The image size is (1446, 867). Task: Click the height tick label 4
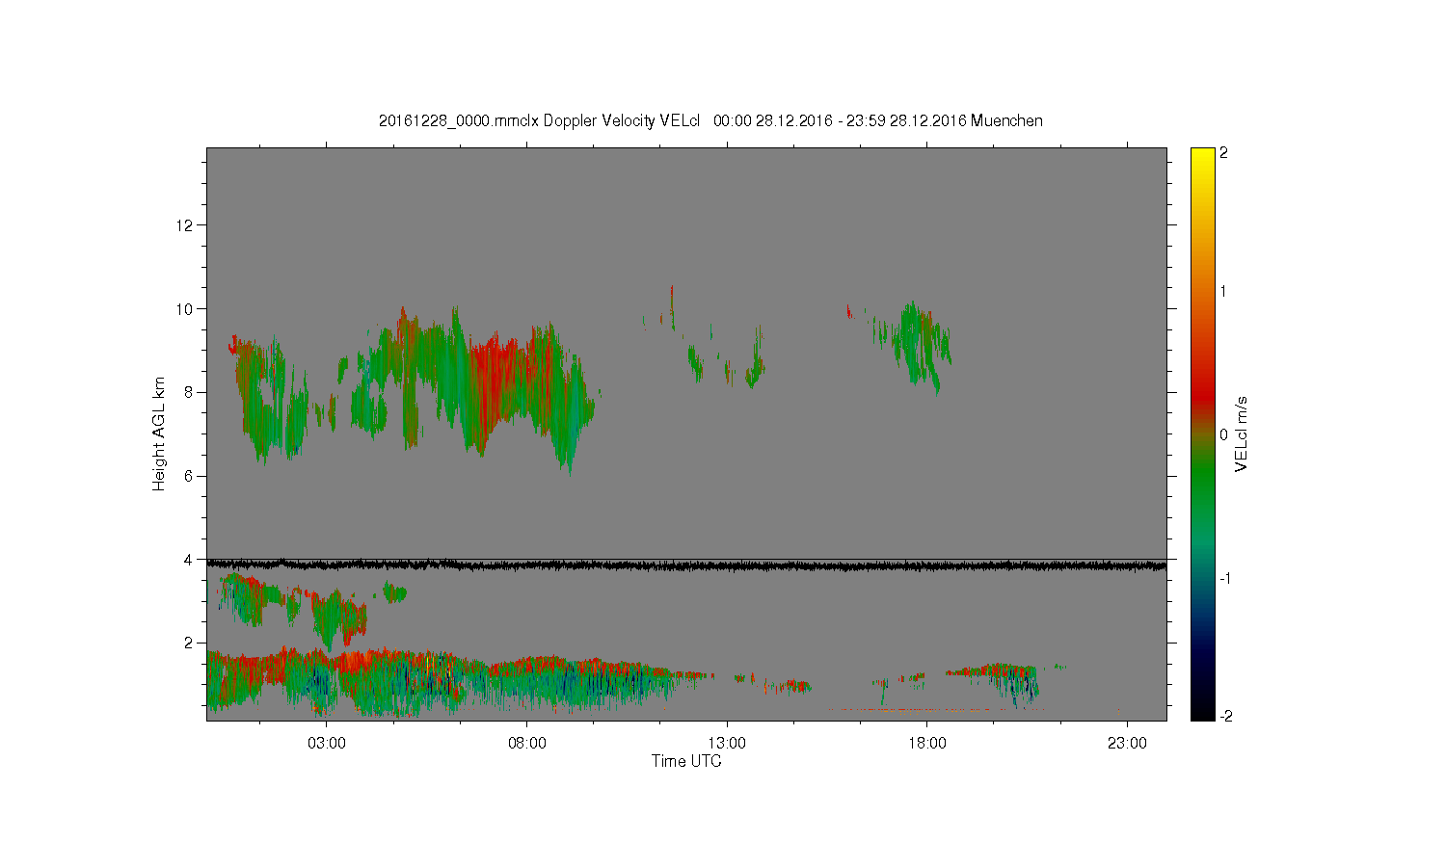pyautogui.click(x=189, y=560)
